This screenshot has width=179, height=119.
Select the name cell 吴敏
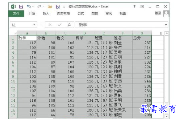123,52
